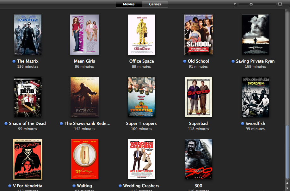Click the title text 'Waiting'
The height and width of the screenshot is (191, 290).
84,186
